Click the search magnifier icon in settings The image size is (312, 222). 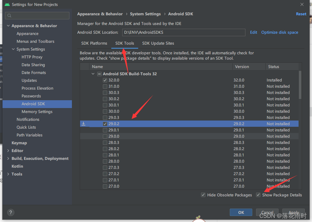click(x=9, y=16)
